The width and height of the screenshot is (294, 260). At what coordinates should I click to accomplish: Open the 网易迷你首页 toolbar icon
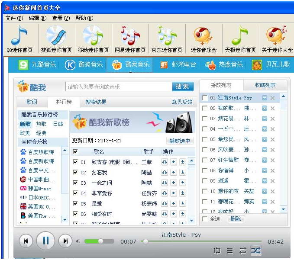(130, 39)
